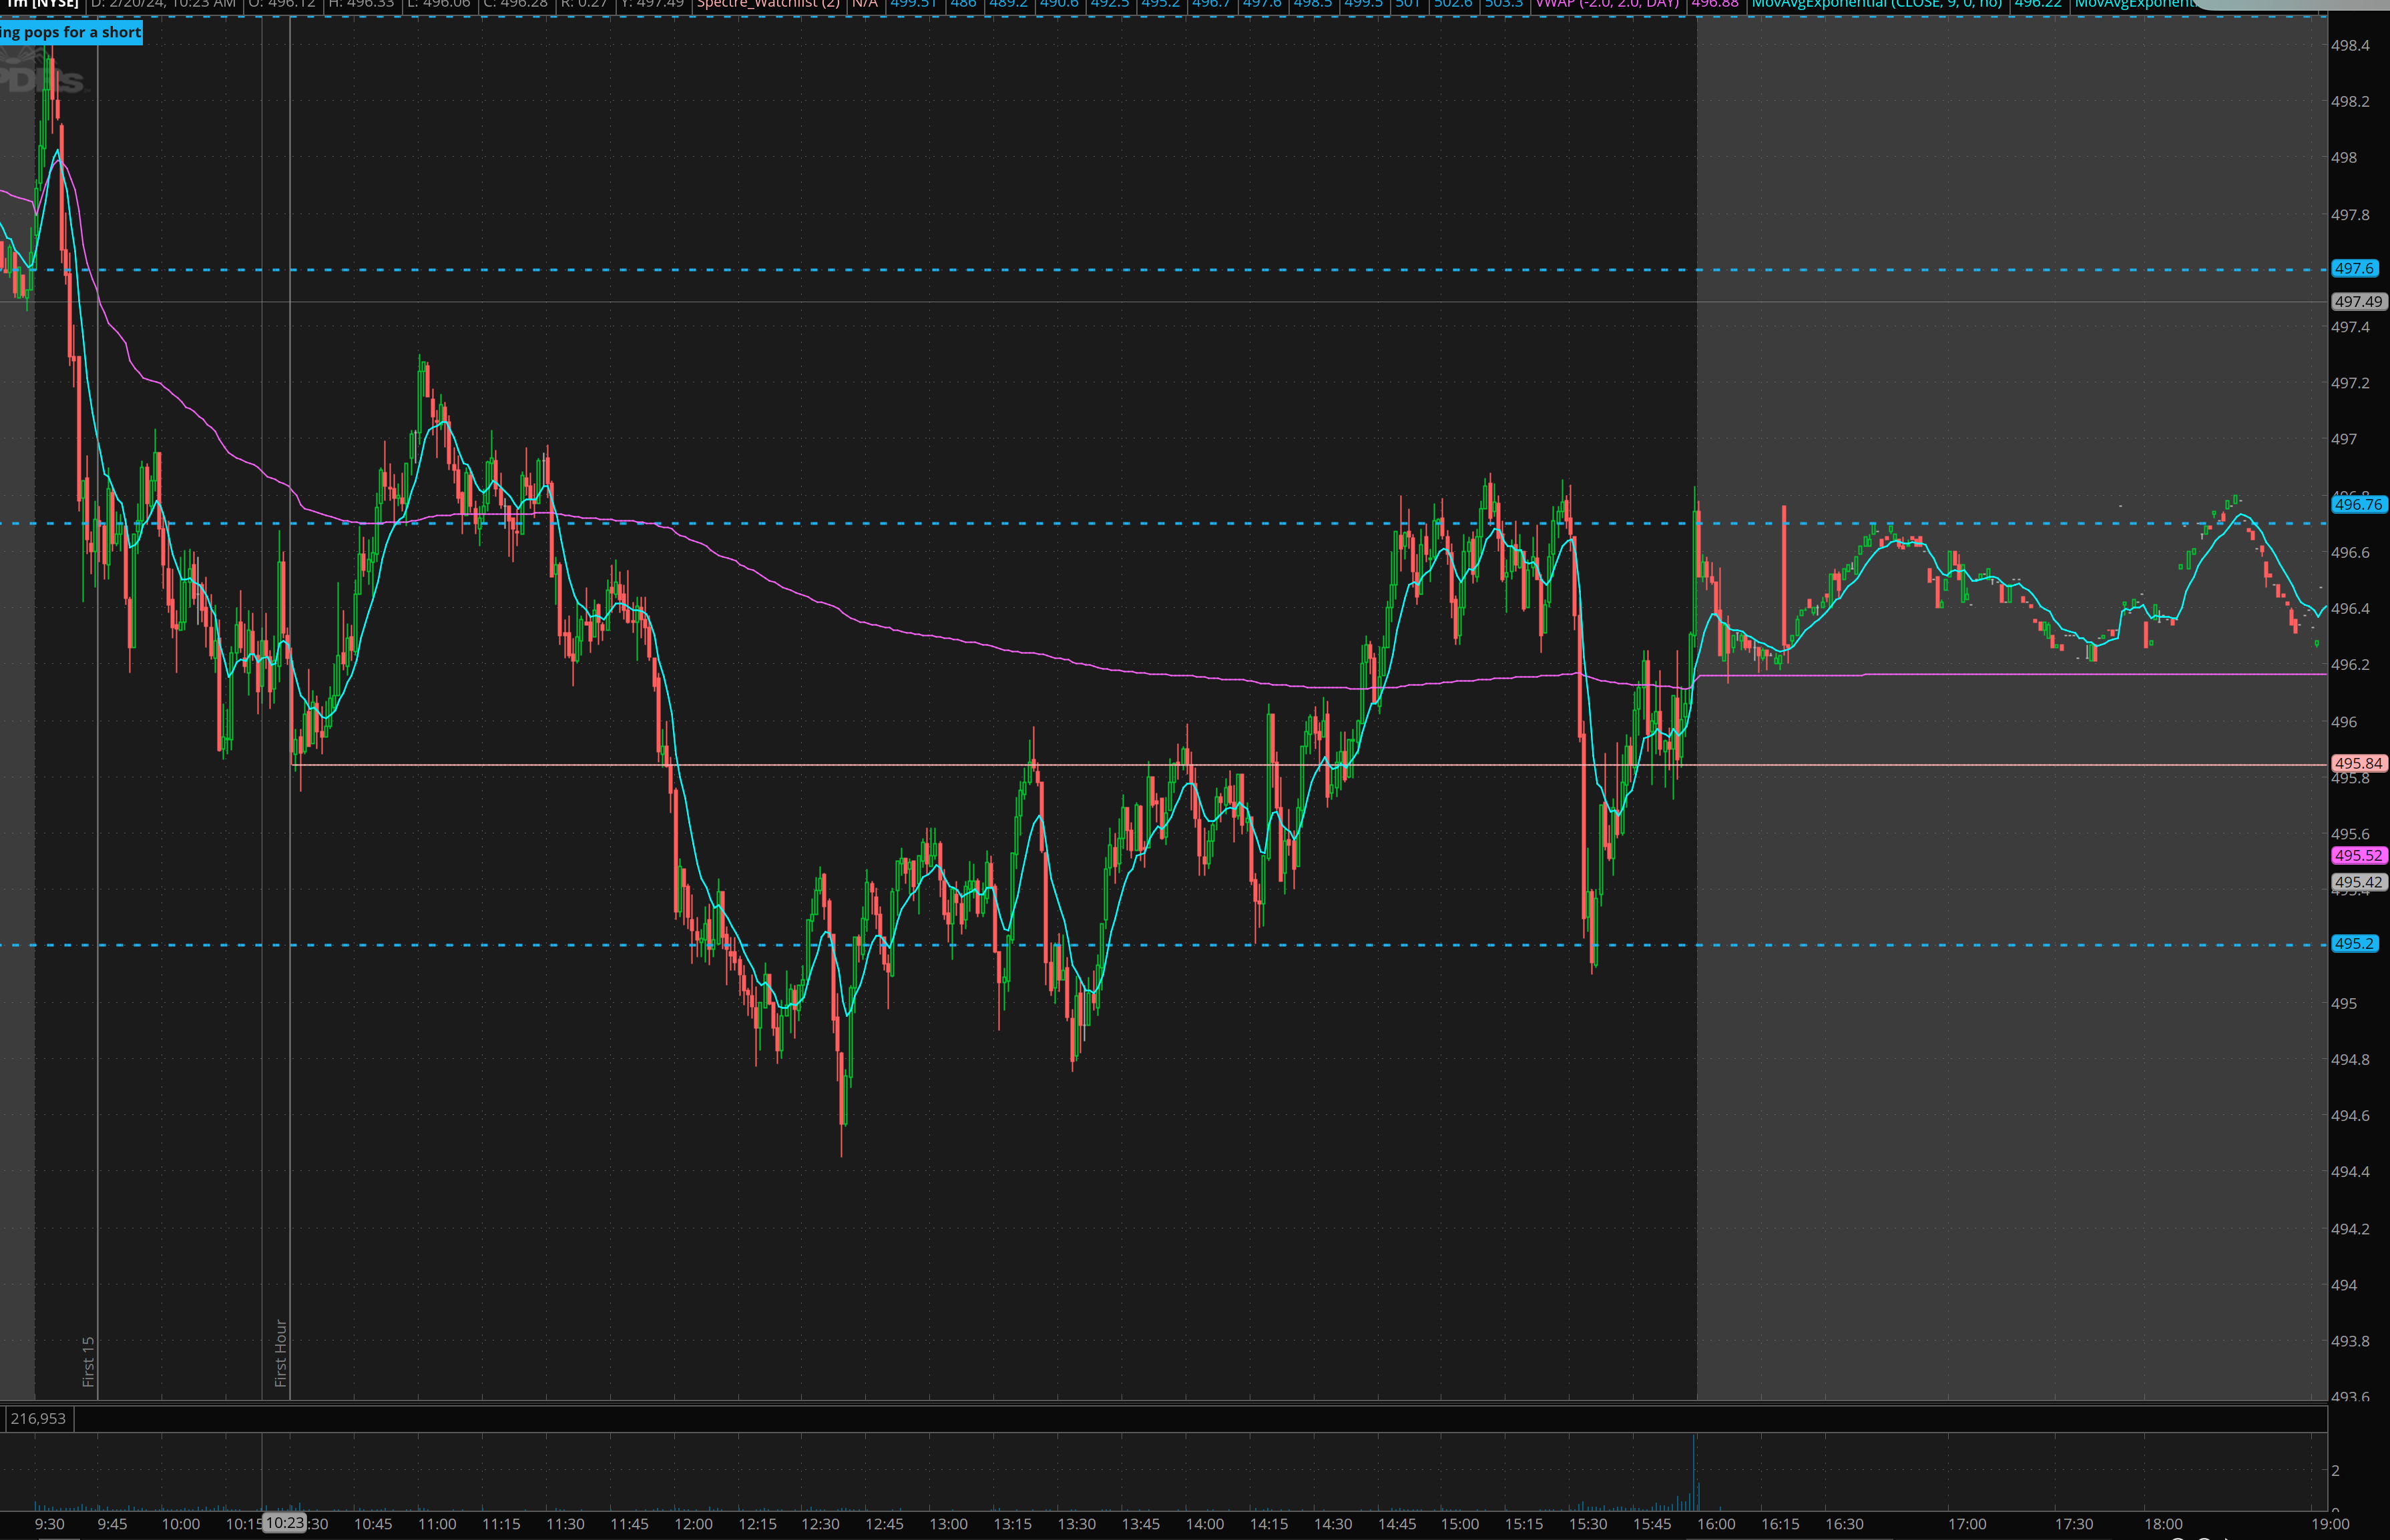Image resolution: width=2390 pixels, height=1540 pixels.
Task: Click the tall volume spike before 16:00
Action: pos(1694,1472)
